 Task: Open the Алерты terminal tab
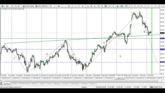coord(42,84)
